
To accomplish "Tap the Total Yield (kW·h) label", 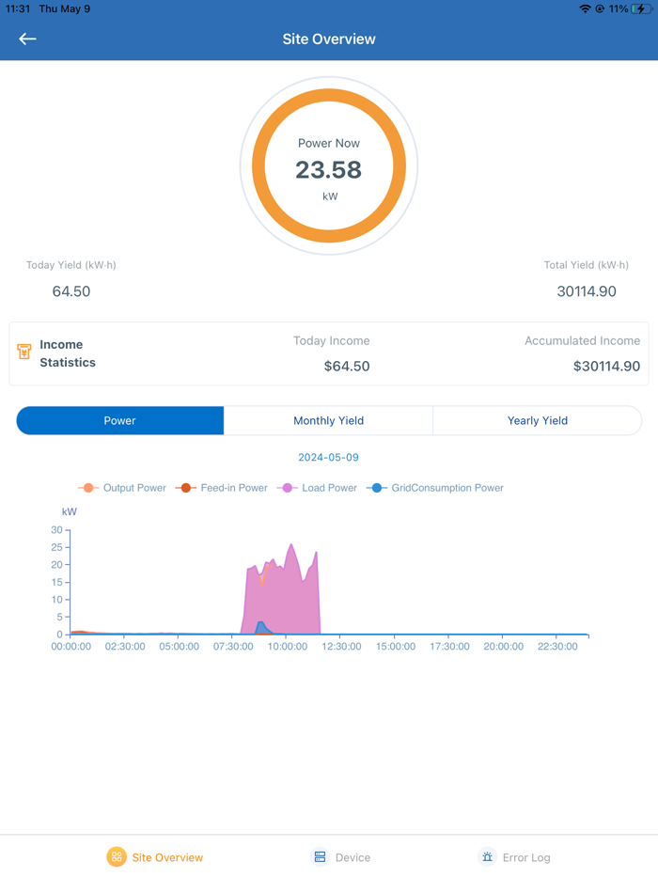I will click(x=587, y=265).
